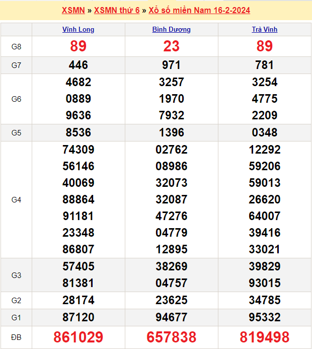The width and height of the screenshot is (312, 349).
Task: Click the G7 number 781
Action: pyautogui.click(x=264, y=65)
